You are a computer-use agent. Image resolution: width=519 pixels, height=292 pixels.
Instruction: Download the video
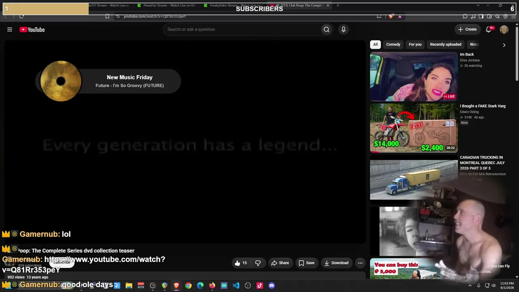(x=336, y=263)
